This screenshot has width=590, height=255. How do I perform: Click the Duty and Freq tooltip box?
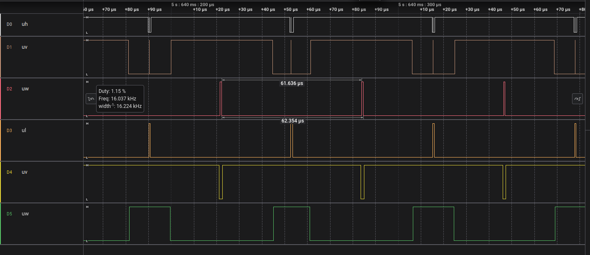120,99
